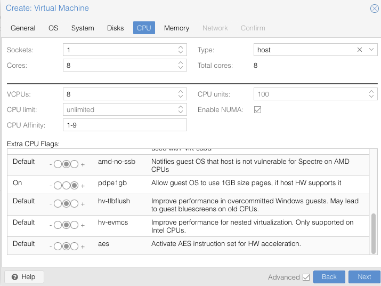Image resolution: width=381 pixels, height=286 pixels.
Task: Switch to the Disks tab
Action: tap(116, 28)
